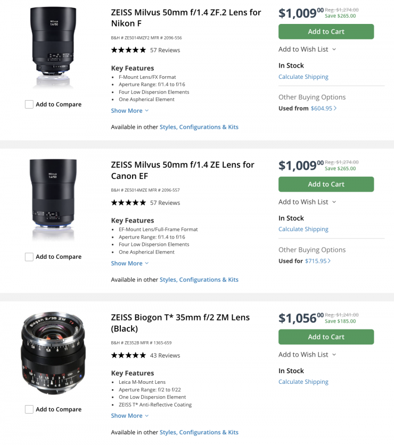Image resolution: width=394 pixels, height=445 pixels.
Task: Add the Milvus Canon EF lens to cart
Action: click(326, 184)
